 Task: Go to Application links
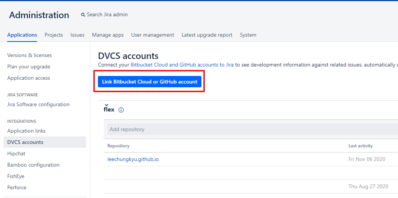pyautogui.click(x=26, y=131)
